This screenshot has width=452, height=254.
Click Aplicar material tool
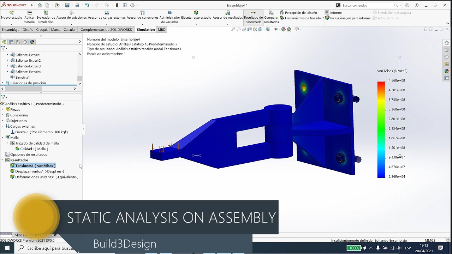point(30,17)
